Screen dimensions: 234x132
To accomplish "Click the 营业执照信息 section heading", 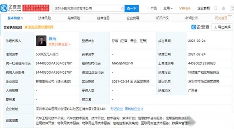I will 13,27.
